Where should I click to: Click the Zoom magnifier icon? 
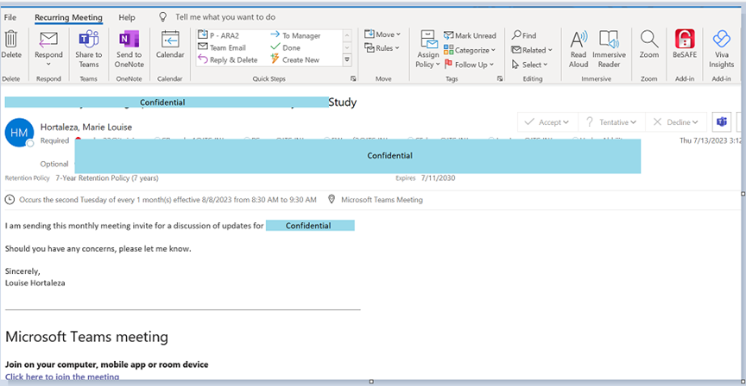(649, 39)
